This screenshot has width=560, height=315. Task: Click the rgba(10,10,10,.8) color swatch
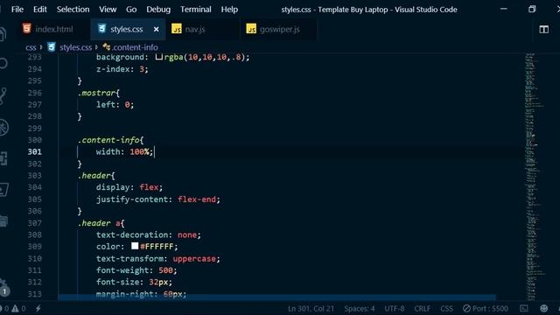coord(159,56)
